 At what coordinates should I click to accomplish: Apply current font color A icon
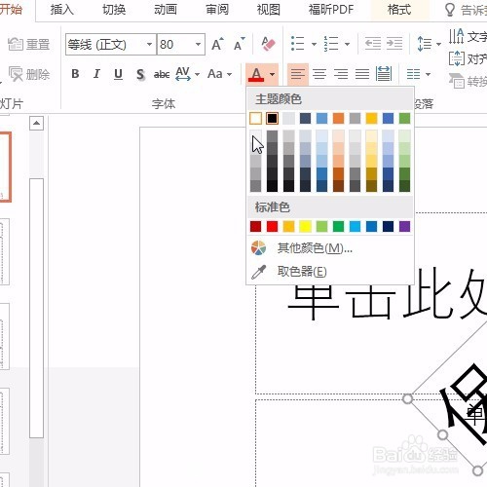click(x=256, y=74)
